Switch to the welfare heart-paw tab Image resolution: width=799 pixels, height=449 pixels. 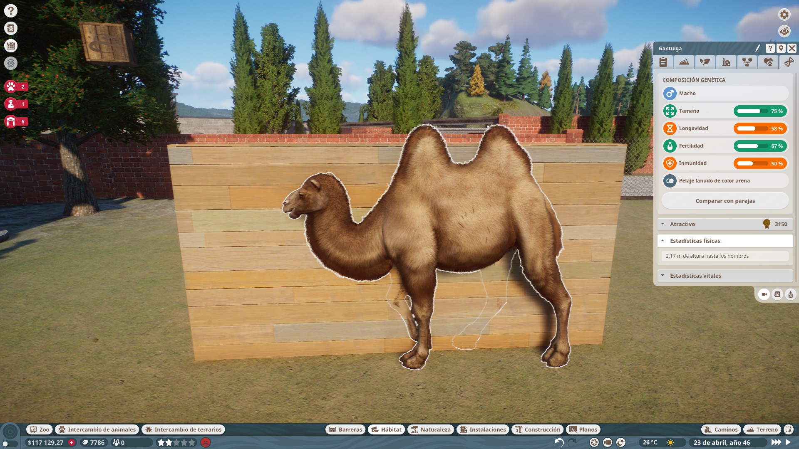pyautogui.click(x=768, y=62)
